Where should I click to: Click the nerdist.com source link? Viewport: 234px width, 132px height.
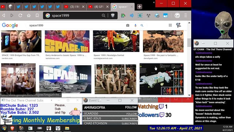click(7, 58)
